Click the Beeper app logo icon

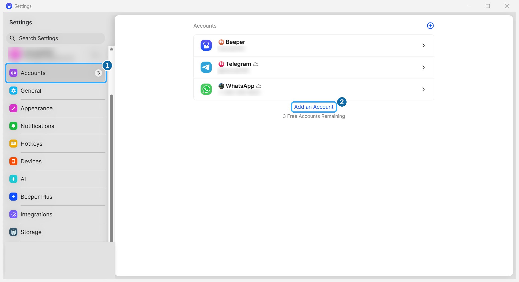click(206, 45)
